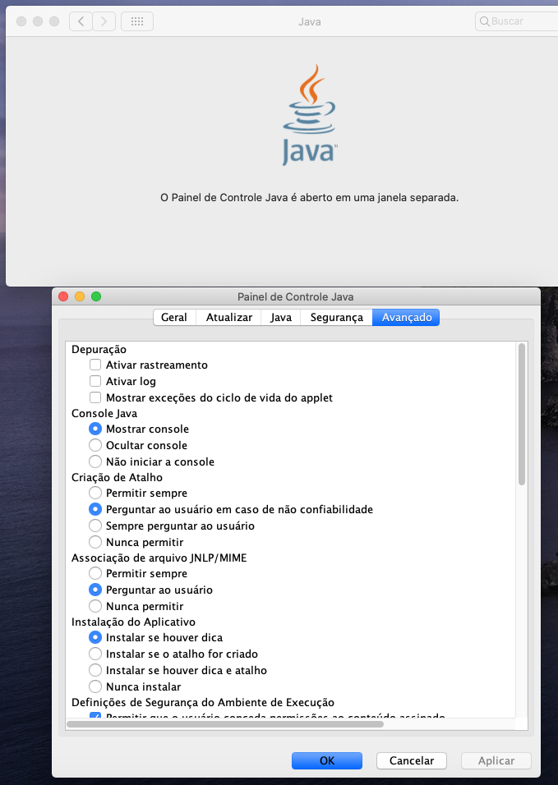
Task: Confirm with the OK button
Action: pos(326,760)
